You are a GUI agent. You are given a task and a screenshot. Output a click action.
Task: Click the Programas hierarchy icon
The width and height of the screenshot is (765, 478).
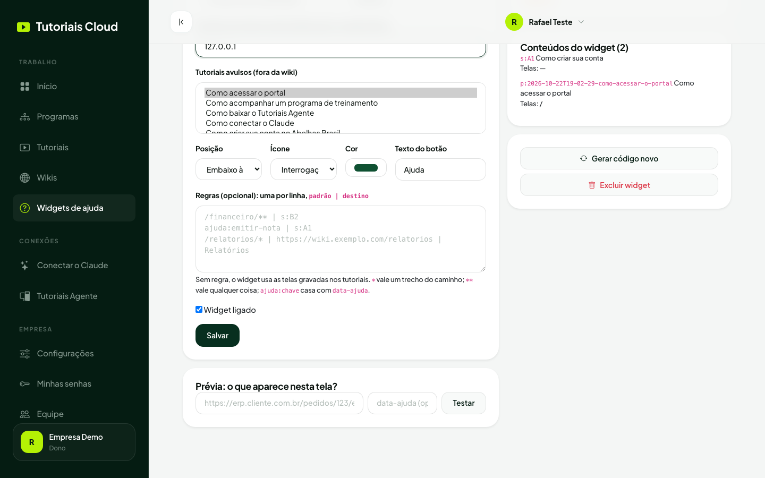(25, 117)
